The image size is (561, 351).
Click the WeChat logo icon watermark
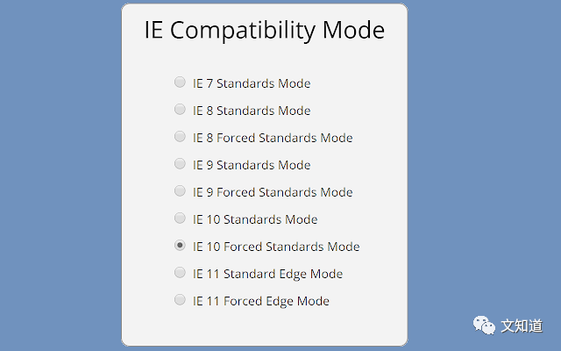pyautogui.click(x=484, y=326)
